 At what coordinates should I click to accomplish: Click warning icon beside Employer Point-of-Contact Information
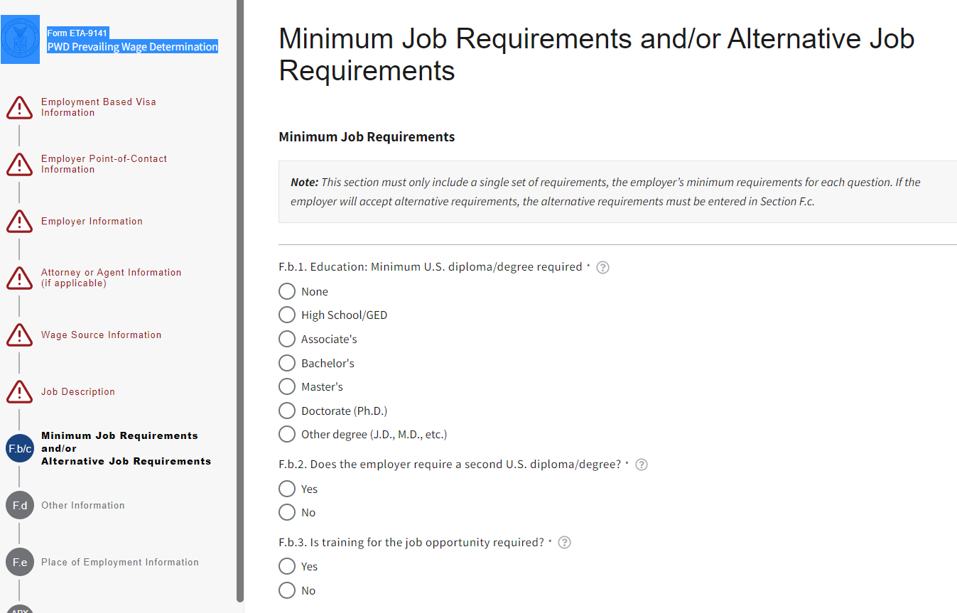[x=19, y=165]
